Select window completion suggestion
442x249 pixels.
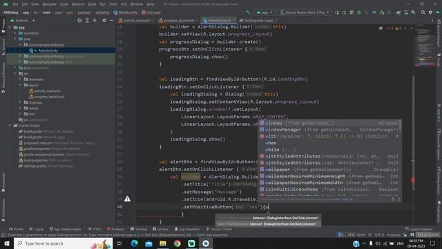click(329, 123)
